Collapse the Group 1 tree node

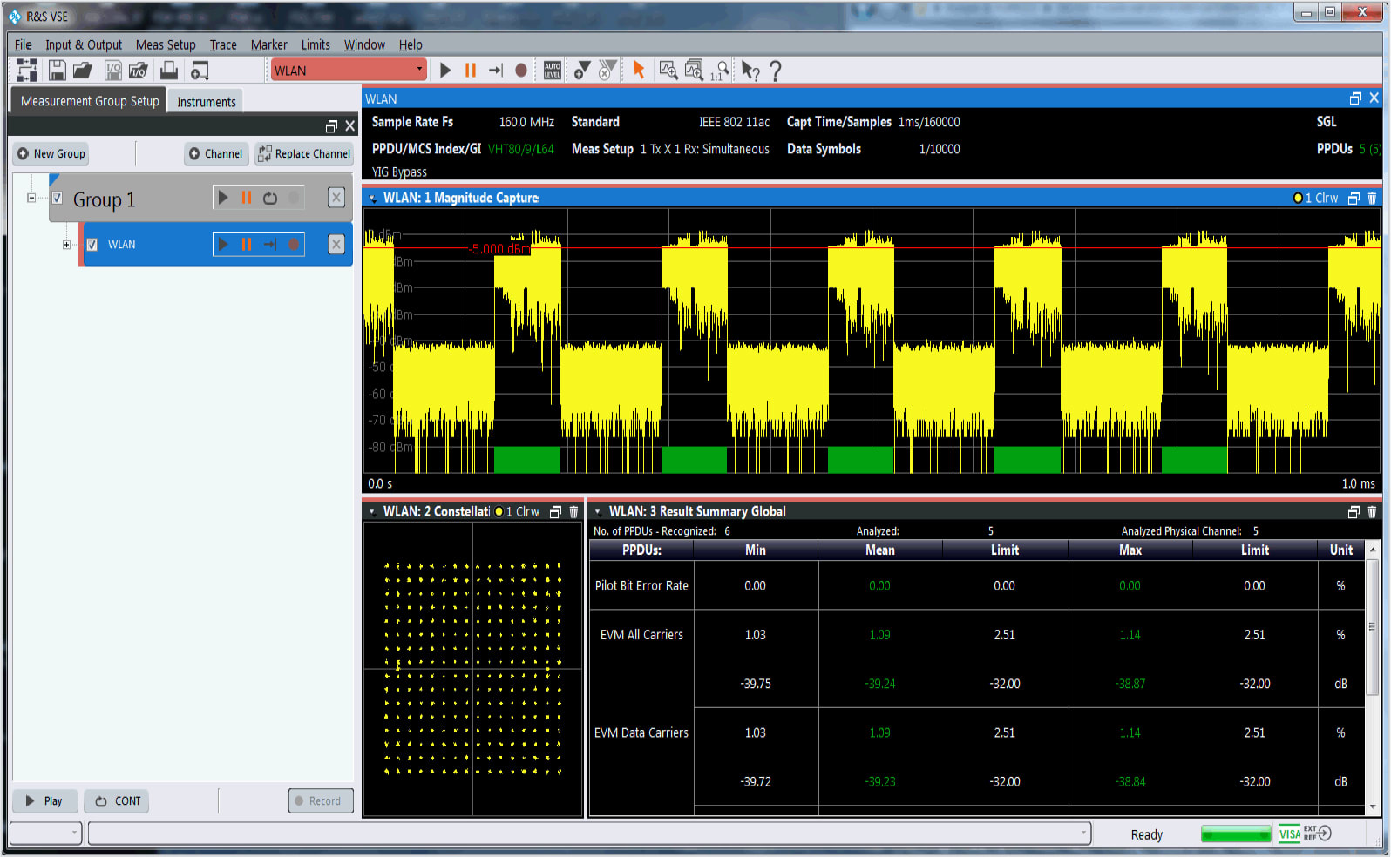(31, 199)
